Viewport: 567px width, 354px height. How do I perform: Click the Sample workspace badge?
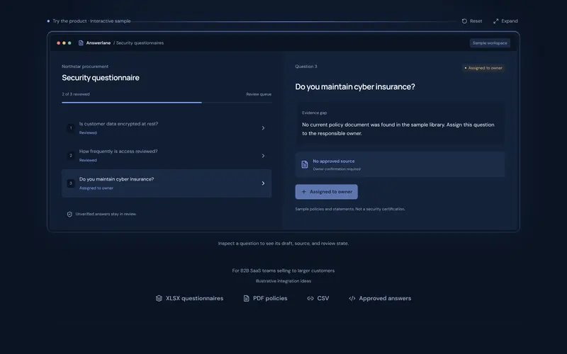(x=490, y=43)
